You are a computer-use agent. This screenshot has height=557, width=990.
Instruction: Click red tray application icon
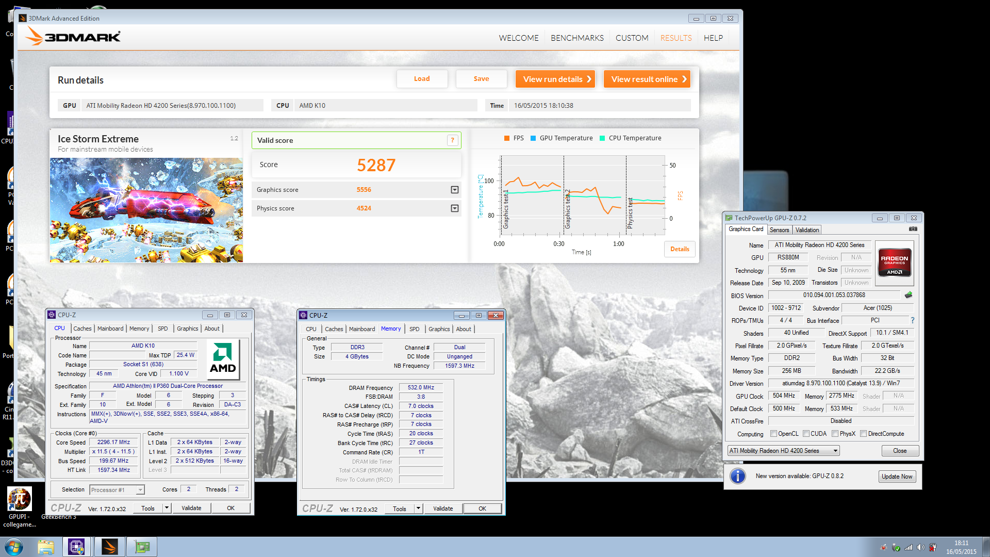point(884,547)
